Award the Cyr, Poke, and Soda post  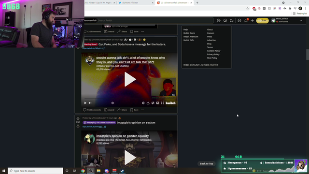click(109, 110)
